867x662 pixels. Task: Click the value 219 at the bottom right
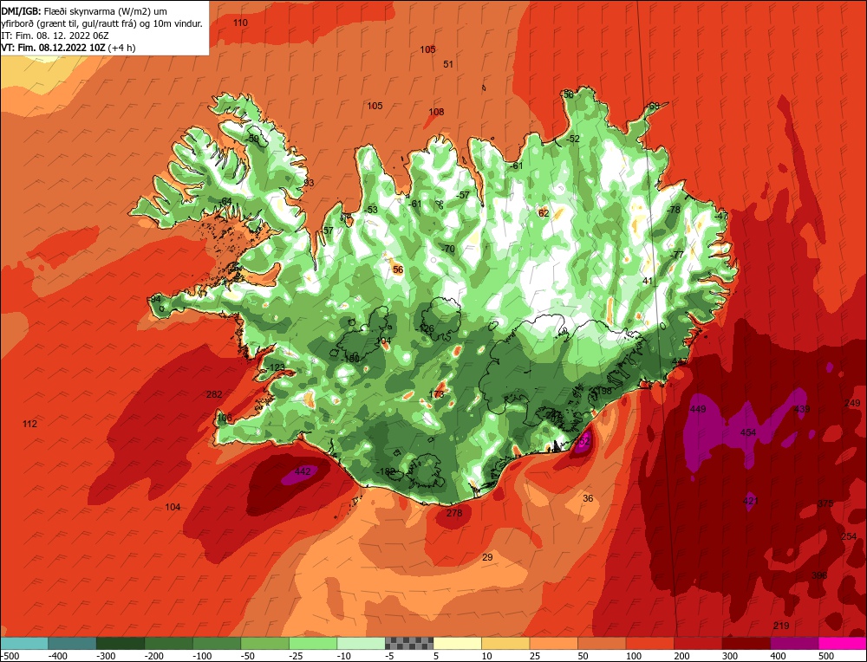[781, 626]
